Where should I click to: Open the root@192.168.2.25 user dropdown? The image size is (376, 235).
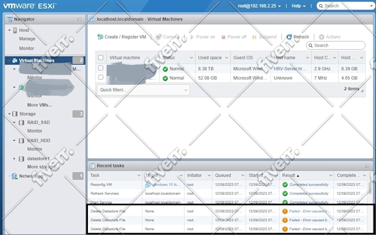tap(259, 6)
